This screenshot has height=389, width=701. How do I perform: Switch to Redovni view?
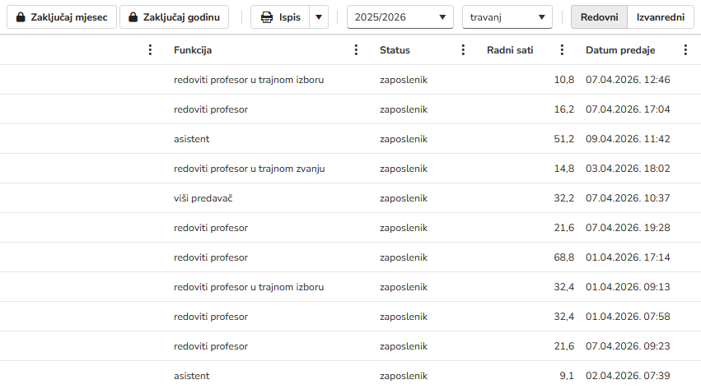tap(599, 17)
